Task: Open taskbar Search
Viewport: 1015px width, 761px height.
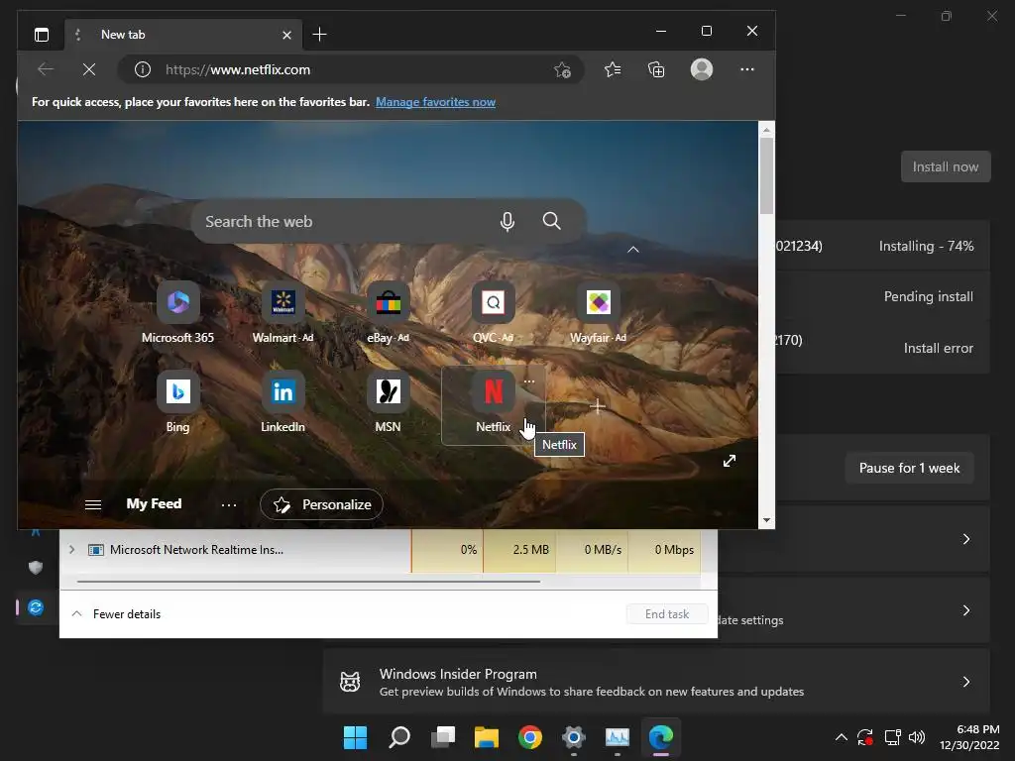Action: click(x=399, y=737)
